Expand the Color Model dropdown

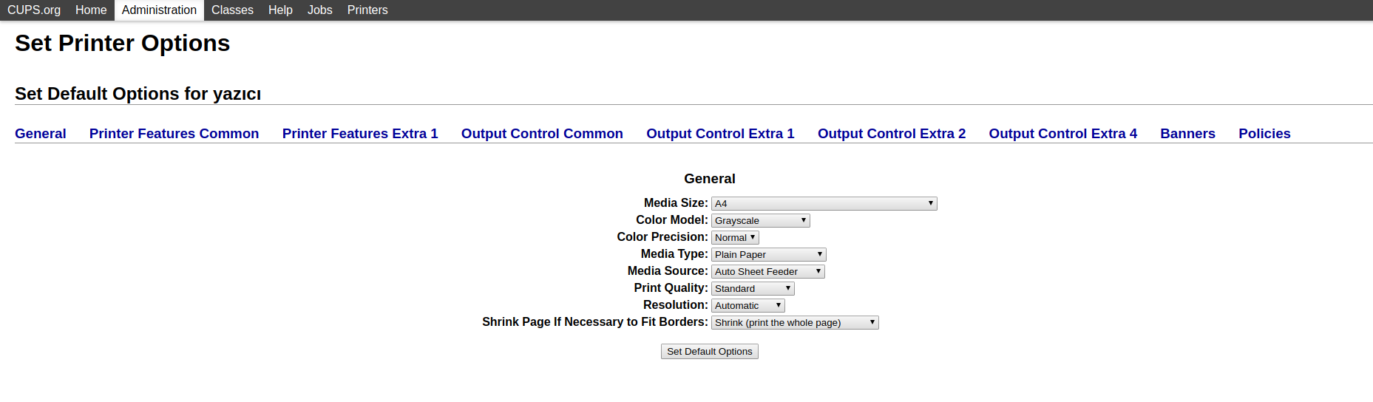point(760,220)
